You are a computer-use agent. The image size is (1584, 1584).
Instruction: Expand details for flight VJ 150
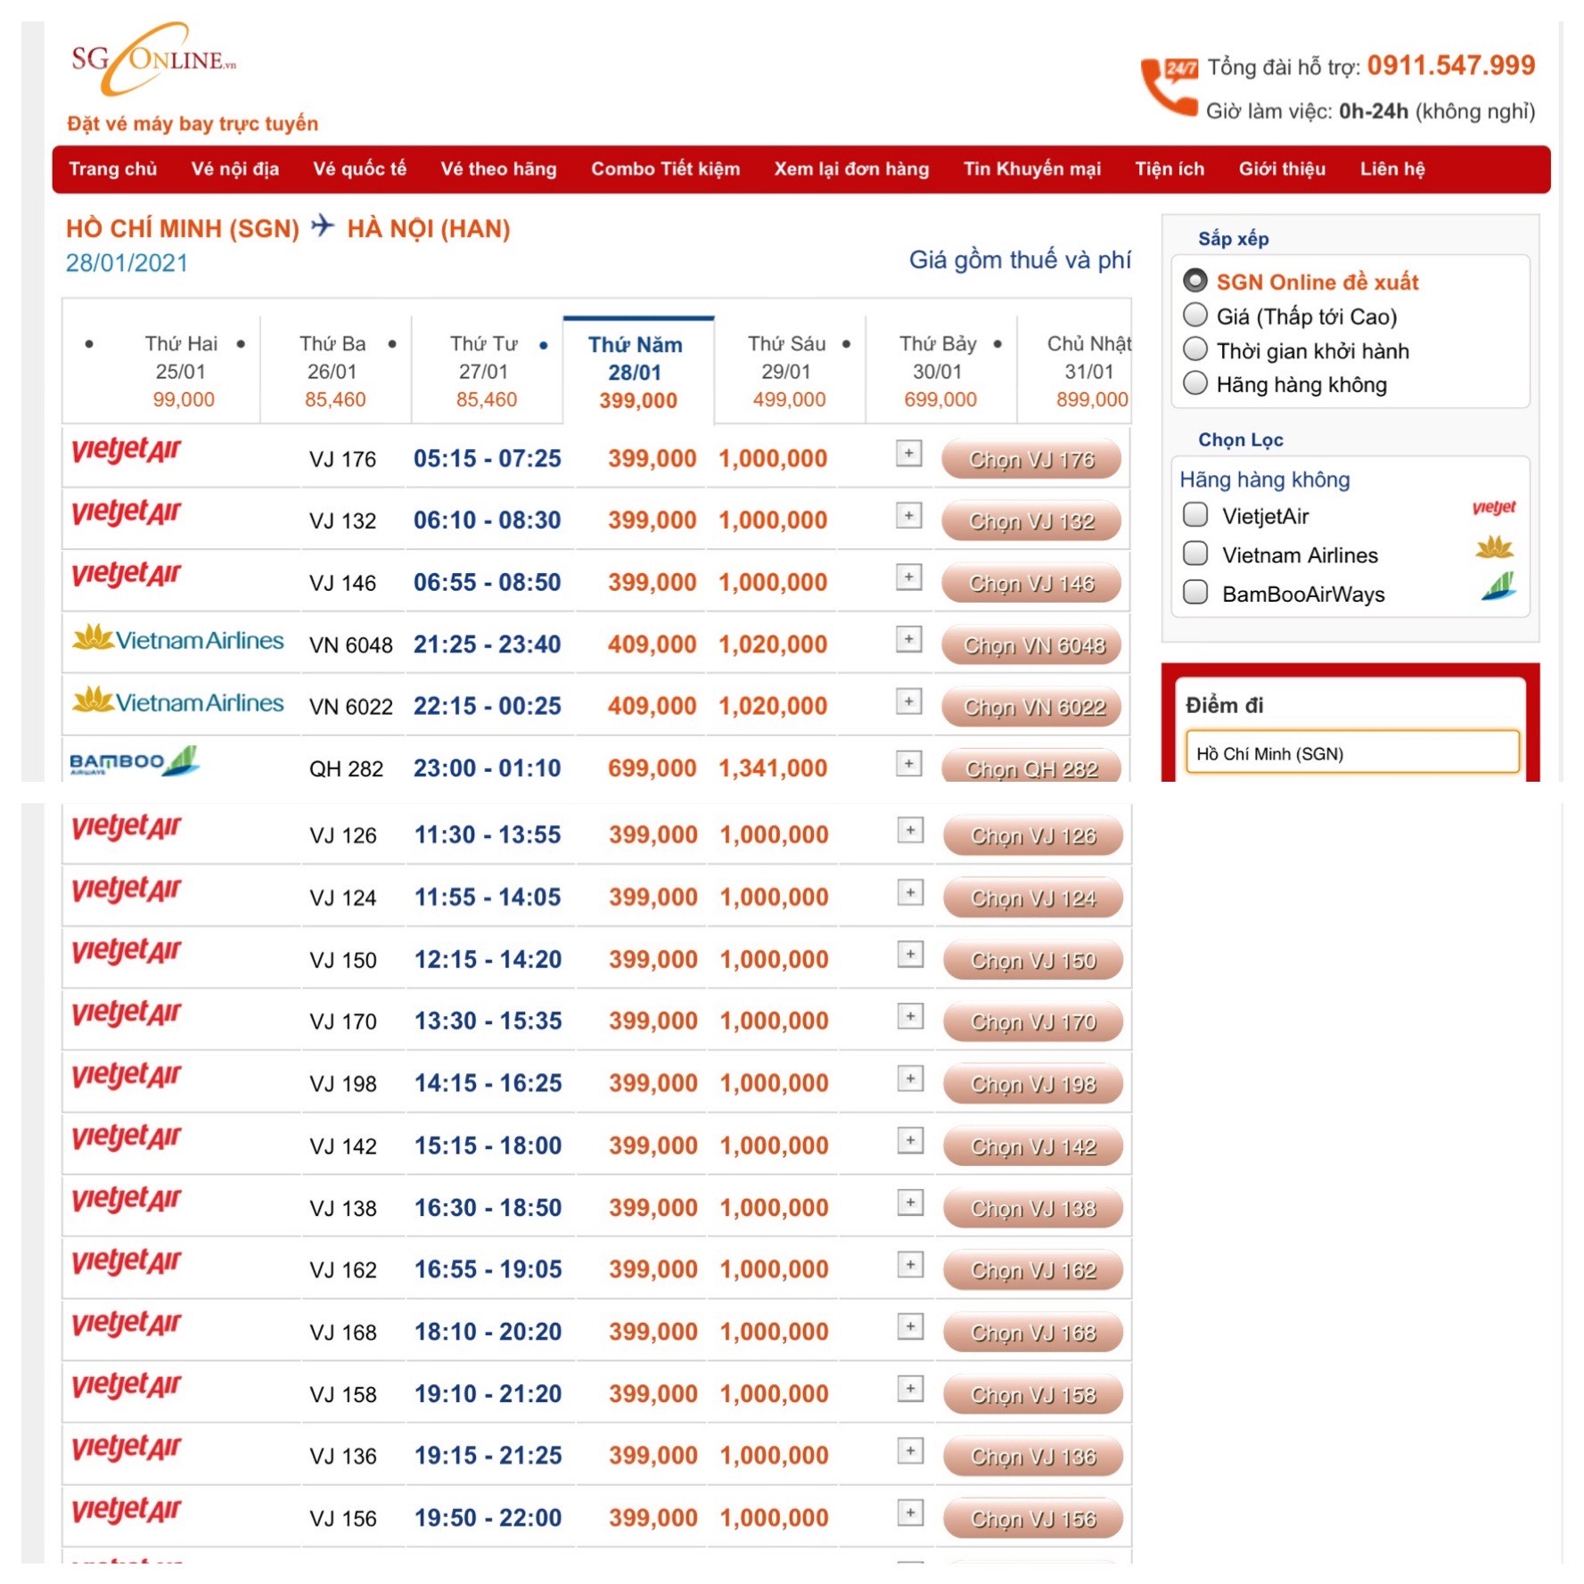click(x=910, y=954)
